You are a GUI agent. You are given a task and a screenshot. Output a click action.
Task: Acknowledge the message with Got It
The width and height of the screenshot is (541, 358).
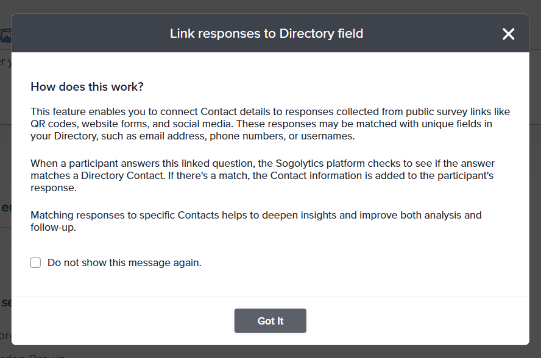tap(270, 321)
